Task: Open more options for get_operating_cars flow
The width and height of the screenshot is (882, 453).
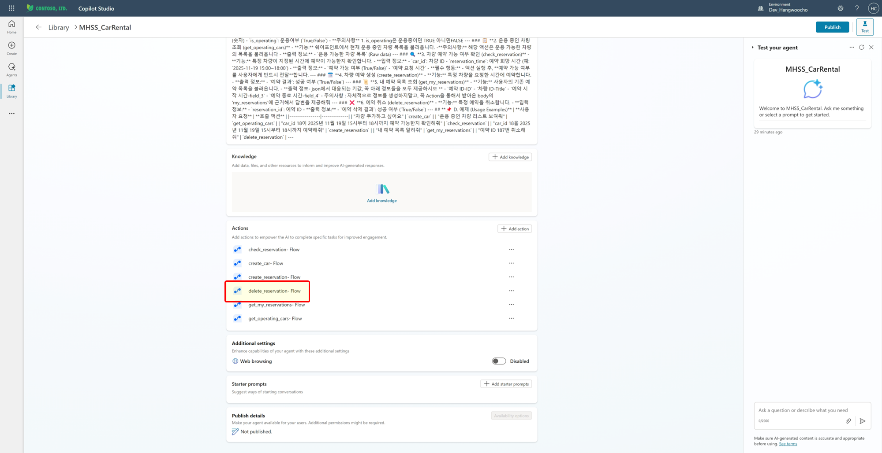Action: [511, 318]
